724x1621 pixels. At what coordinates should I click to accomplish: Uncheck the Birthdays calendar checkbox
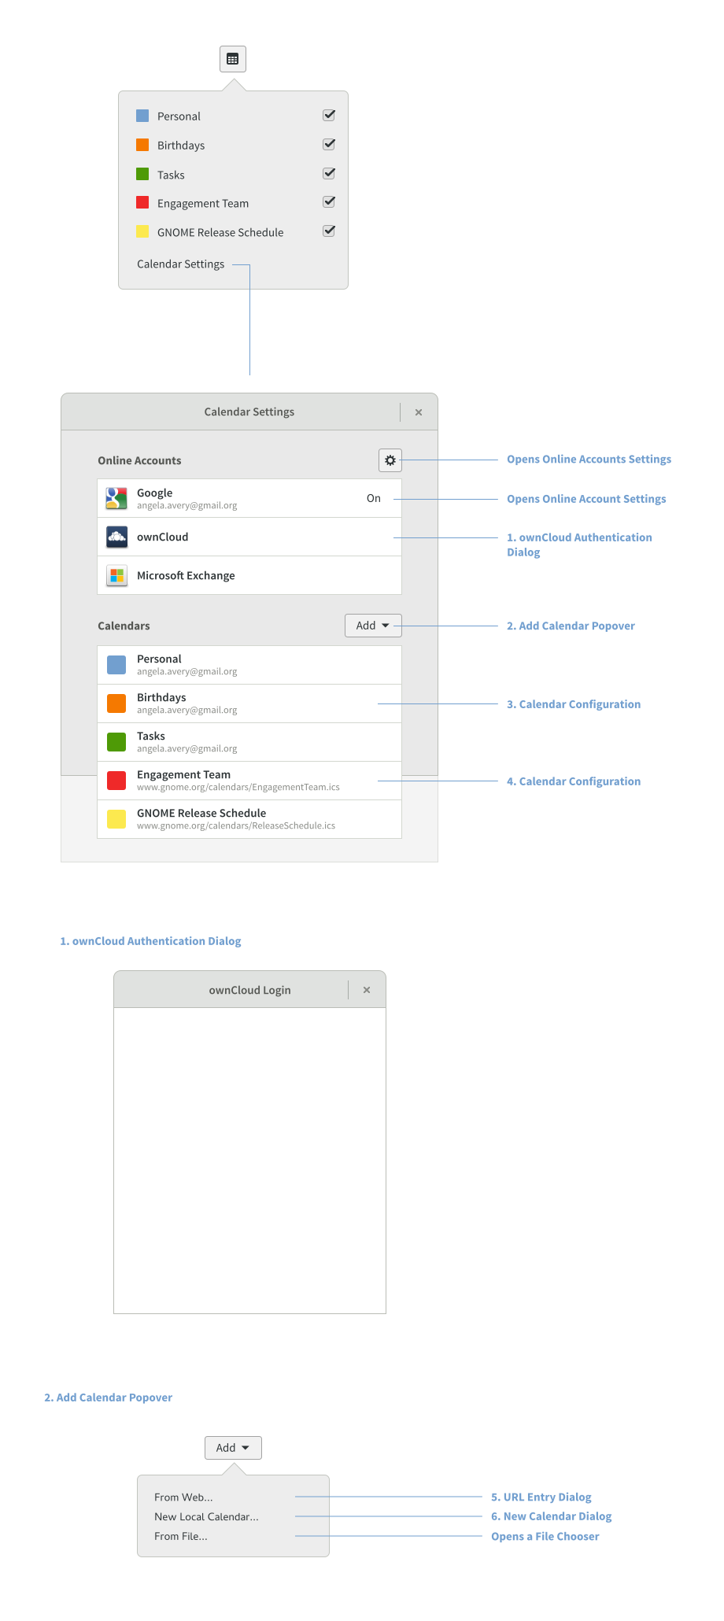pyautogui.click(x=329, y=145)
